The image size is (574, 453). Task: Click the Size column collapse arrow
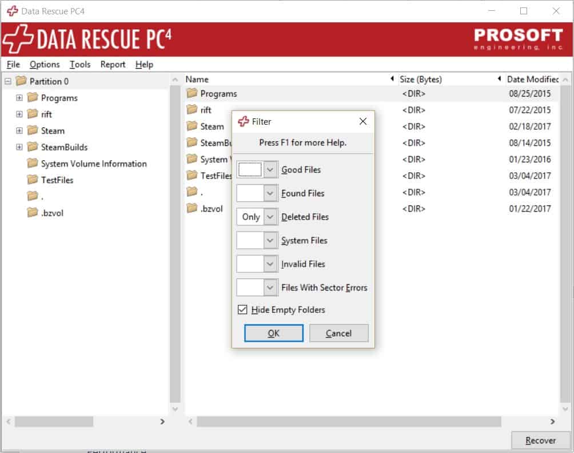[499, 78]
